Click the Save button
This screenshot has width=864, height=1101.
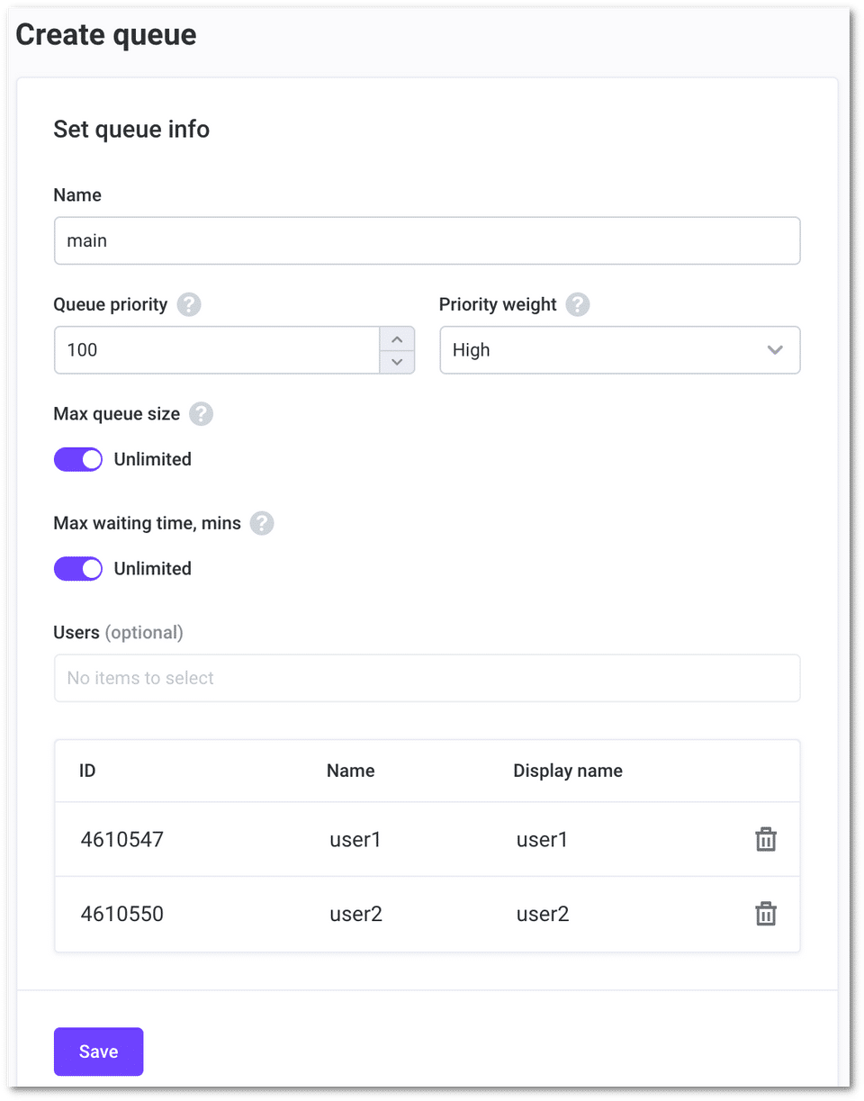(x=98, y=1051)
